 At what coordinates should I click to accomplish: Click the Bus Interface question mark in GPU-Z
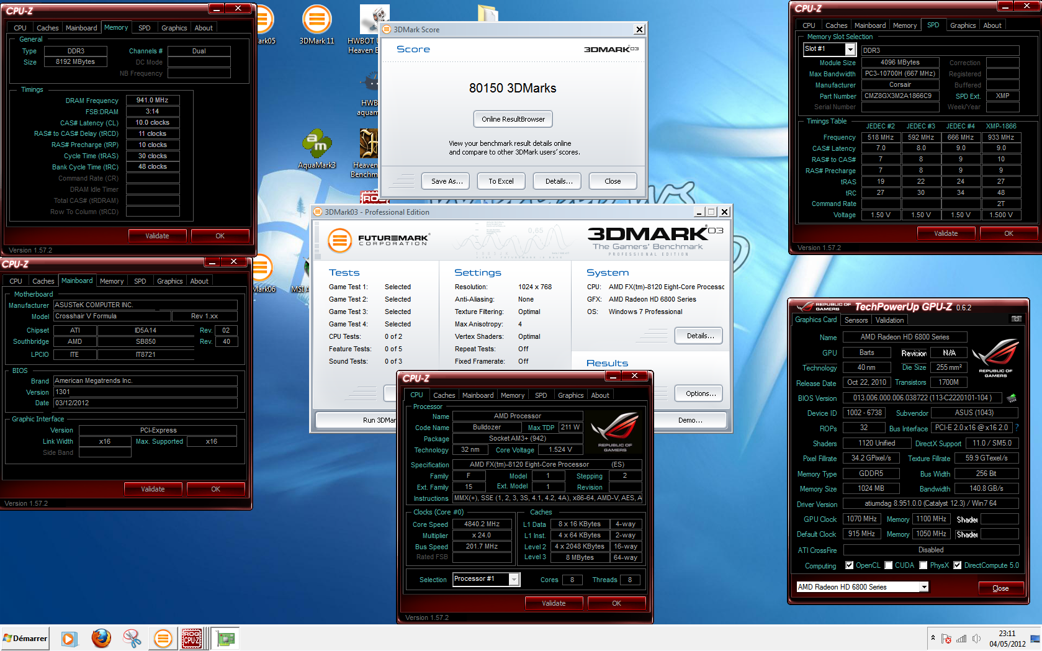point(1017,428)
